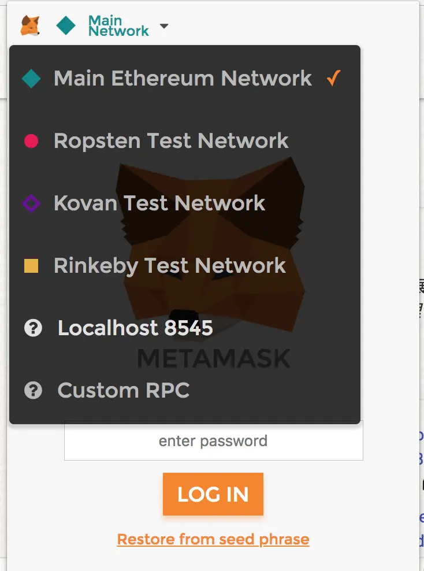Click the orange checkmark on Main Ethereum Network
This screenshot has width=424, height=571.
point(333,79)
